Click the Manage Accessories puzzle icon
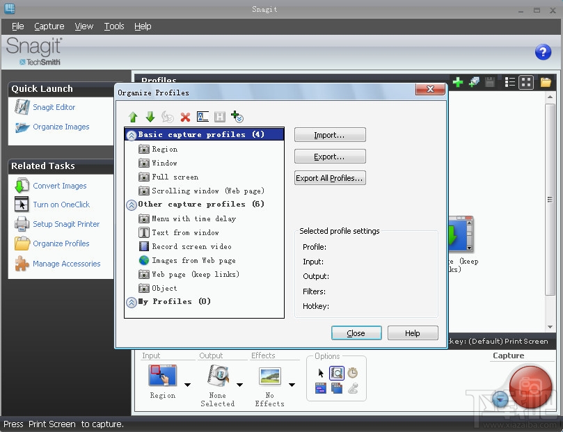Screen dimensions: 563x432 (x=22, y=264)
